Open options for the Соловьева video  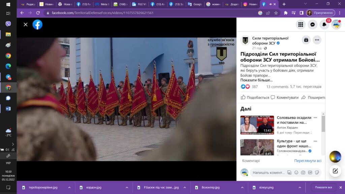[315, 118]
